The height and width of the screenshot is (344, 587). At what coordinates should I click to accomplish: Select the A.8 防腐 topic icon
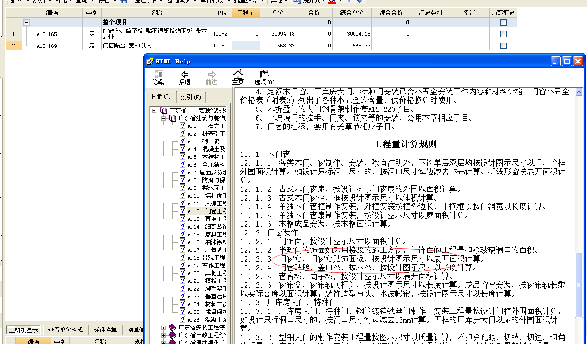click(183, 180)
